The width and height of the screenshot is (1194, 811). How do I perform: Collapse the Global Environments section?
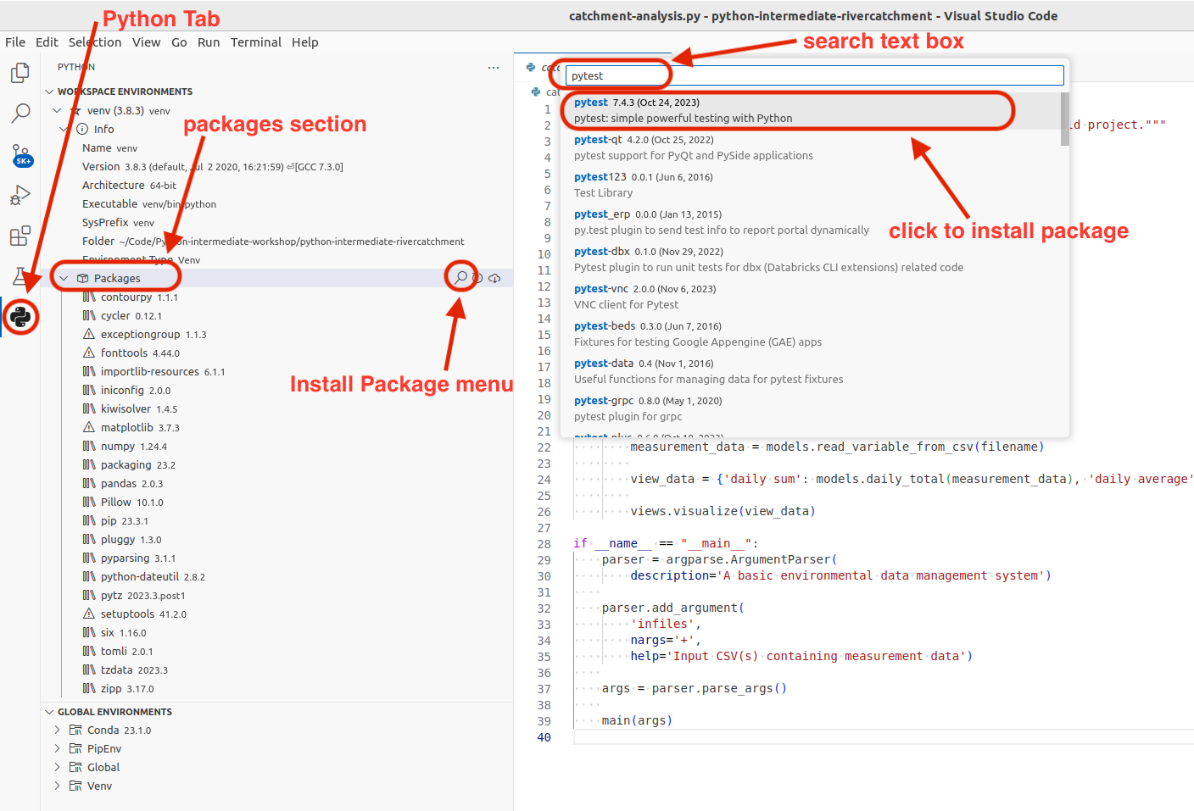[49, 712]
